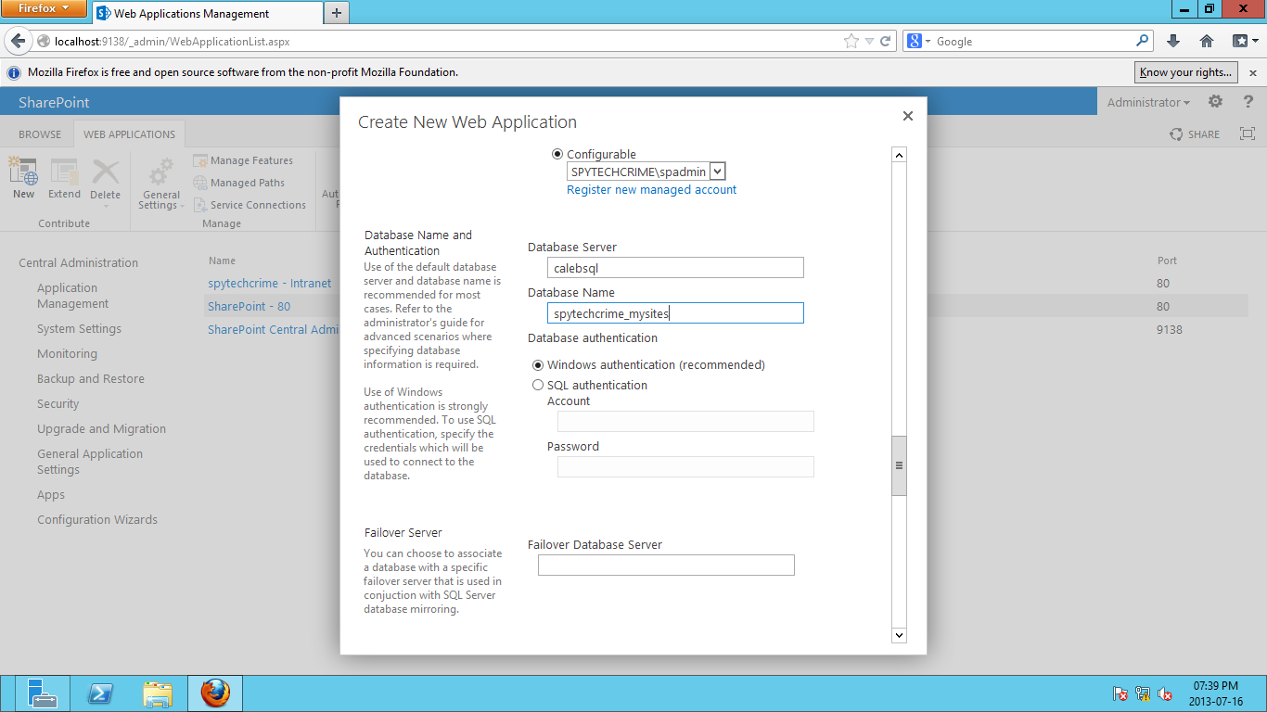Click the Service Connections ribbon item
The image size is (1267, 712).
pyautogui.click(x=250, y=205)
